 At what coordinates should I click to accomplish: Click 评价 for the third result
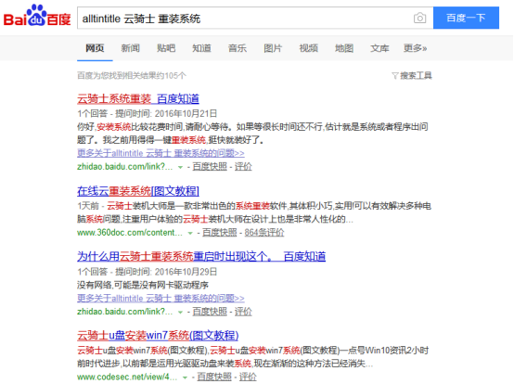pos(243,312)
